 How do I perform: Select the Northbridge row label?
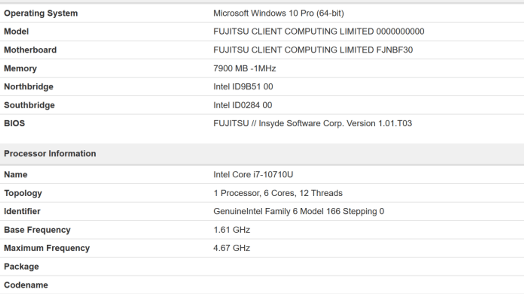pos(28,87)
